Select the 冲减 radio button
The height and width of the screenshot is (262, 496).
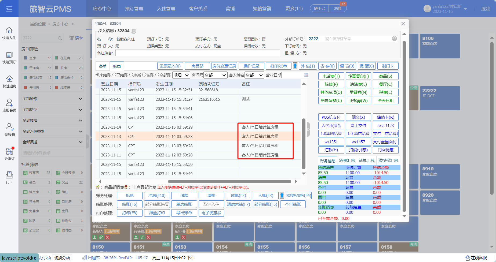[x=131, y=75]
